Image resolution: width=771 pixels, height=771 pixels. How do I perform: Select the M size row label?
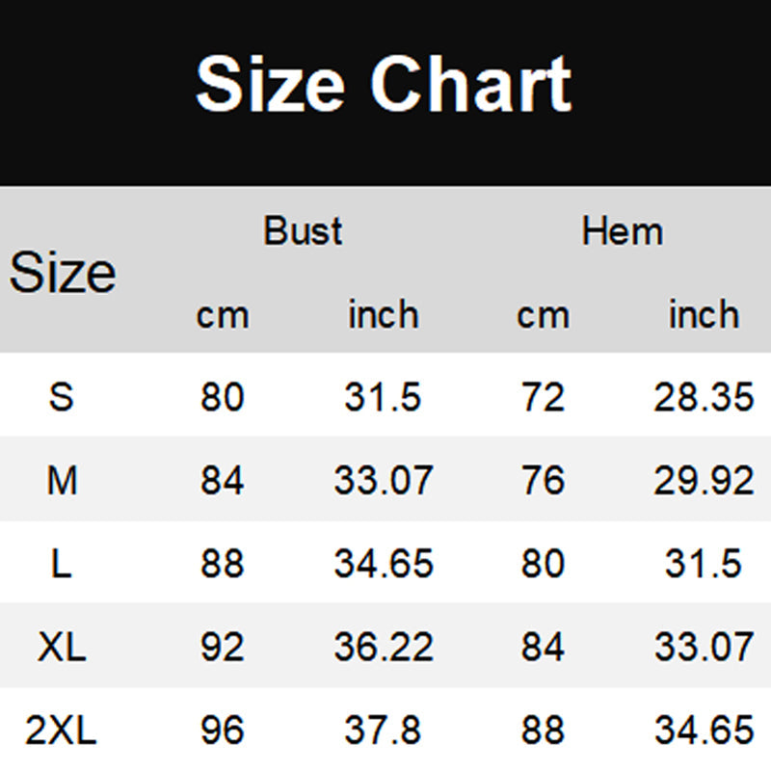62,480
